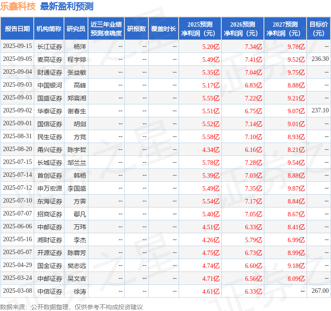The height and width of the screenshot is (311, 331).
Task: Select 国盛证券 institution cell
Action: pos(50,98)
